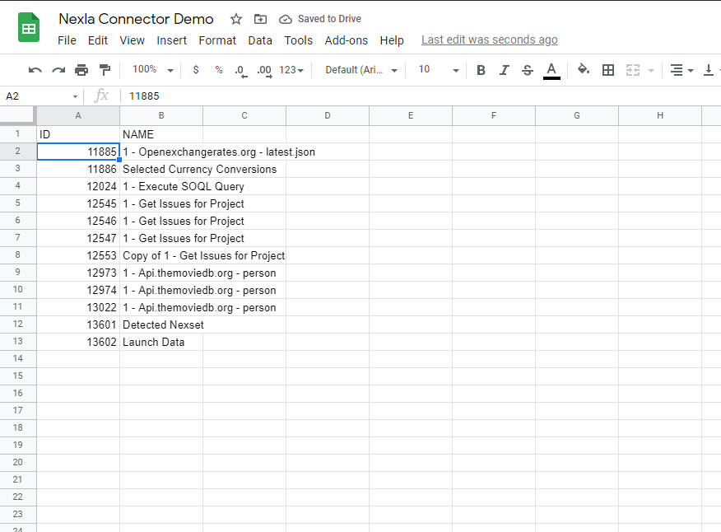The image size is (721, 532).
Task: Click the merge cells icon
Action: [x=633, y=70]
